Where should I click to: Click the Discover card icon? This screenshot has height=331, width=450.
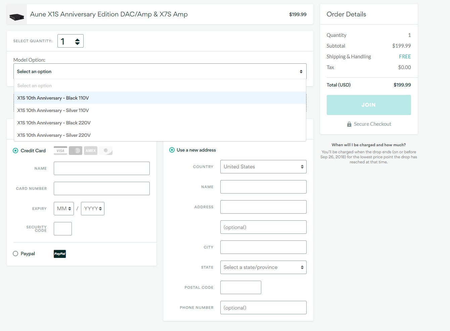tap(106, 151)
